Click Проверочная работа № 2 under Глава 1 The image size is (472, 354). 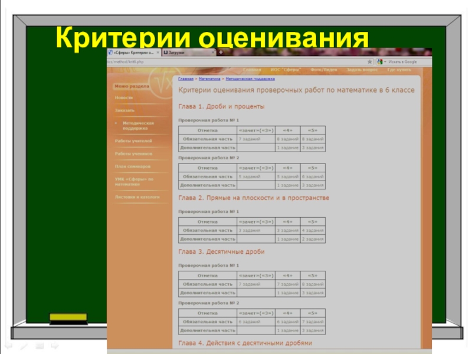(x=209, y=158)
